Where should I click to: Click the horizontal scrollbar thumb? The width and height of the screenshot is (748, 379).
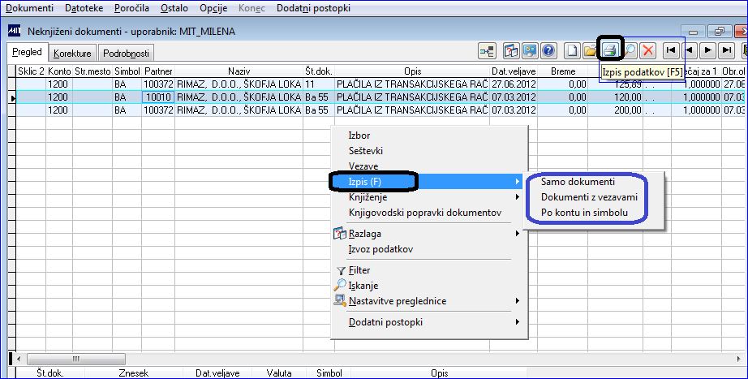pos(75,359)
